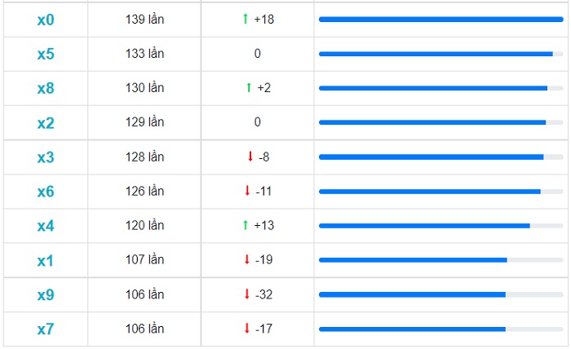Select the x8 entry link
Image resolution: width=571 pixels, height=349 pixels.
(46, 88)
